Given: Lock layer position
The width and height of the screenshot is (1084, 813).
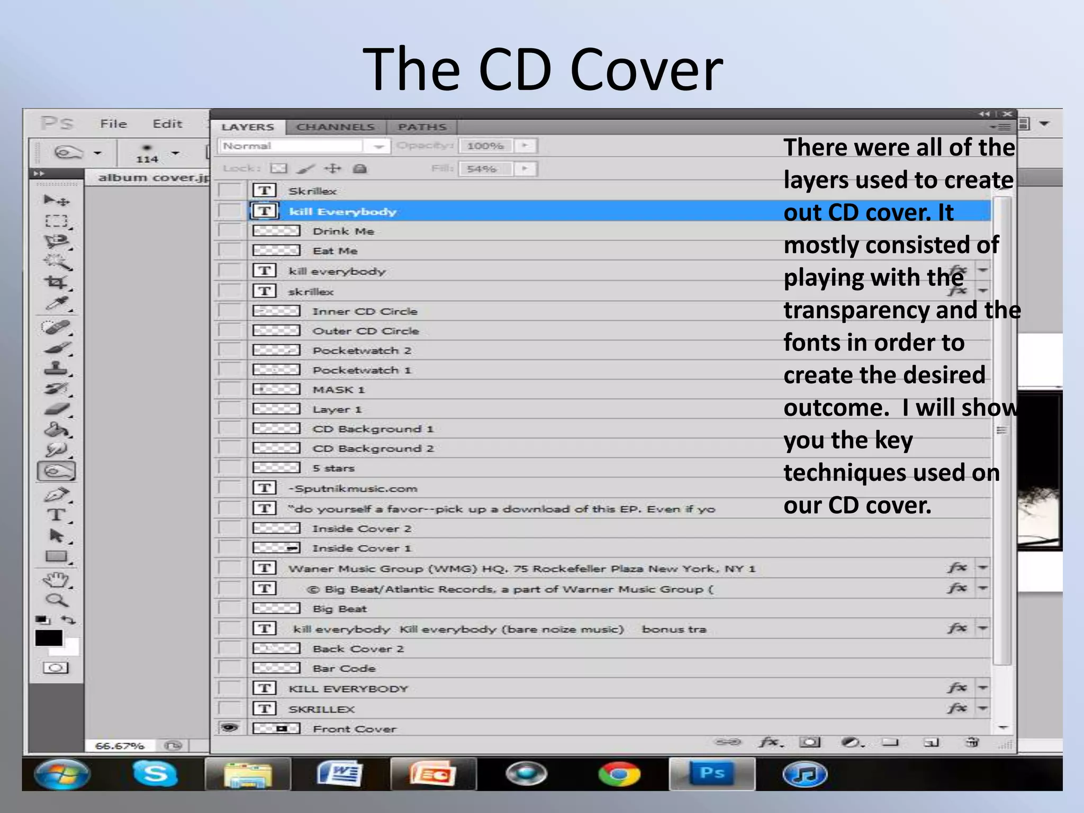Looking at the screenshot, I should 333,168.
